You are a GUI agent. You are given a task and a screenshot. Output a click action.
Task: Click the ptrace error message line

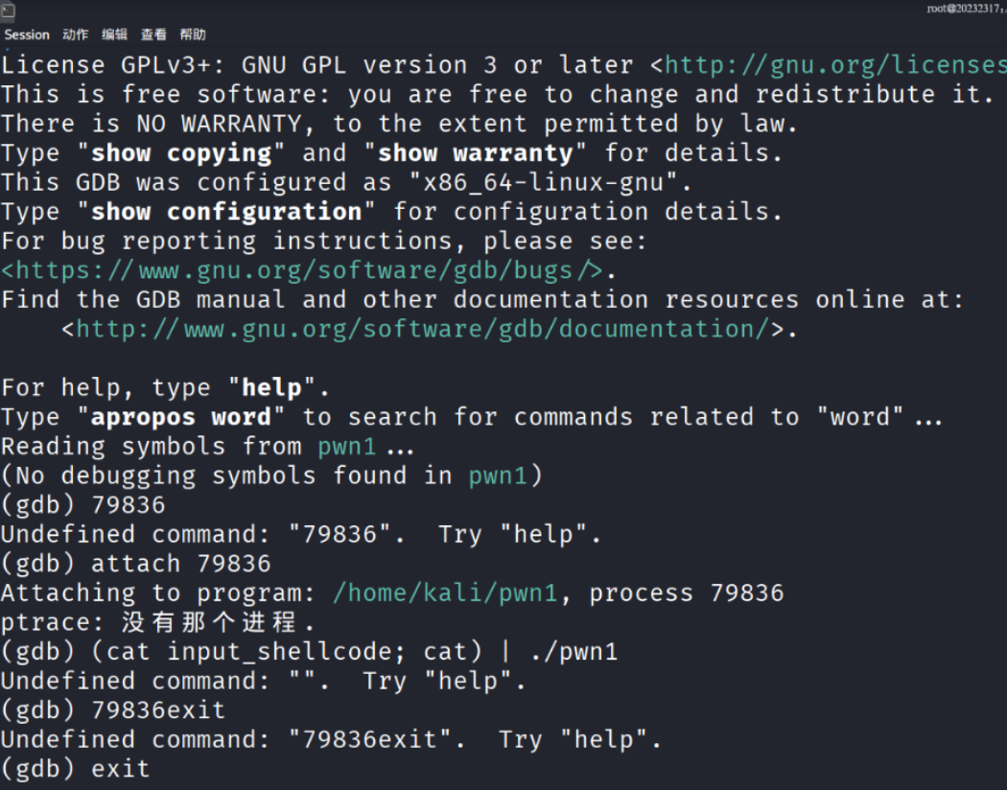point(158,622)
